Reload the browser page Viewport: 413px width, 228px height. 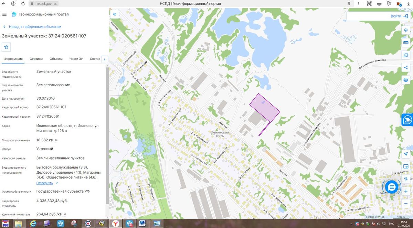[x=23, y=3]
